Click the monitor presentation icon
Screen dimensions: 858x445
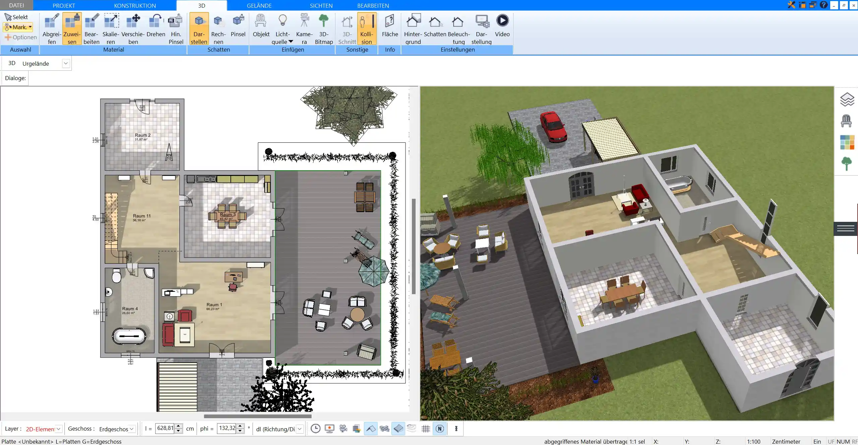click(329, 429)
